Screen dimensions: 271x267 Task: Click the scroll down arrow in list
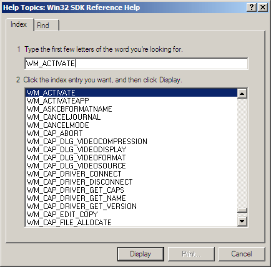point(242,221)
